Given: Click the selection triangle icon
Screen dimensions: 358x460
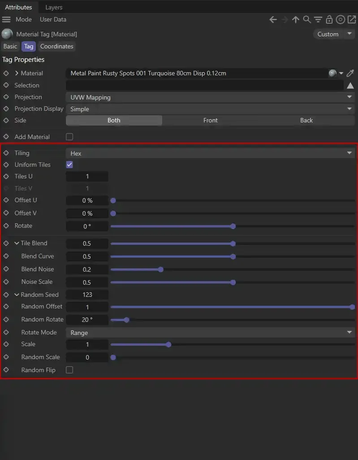Looking at the screenshot, I should pos(350,86).
